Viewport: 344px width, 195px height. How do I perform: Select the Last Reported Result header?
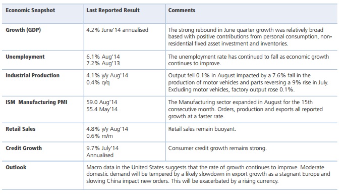pos(113,10)
